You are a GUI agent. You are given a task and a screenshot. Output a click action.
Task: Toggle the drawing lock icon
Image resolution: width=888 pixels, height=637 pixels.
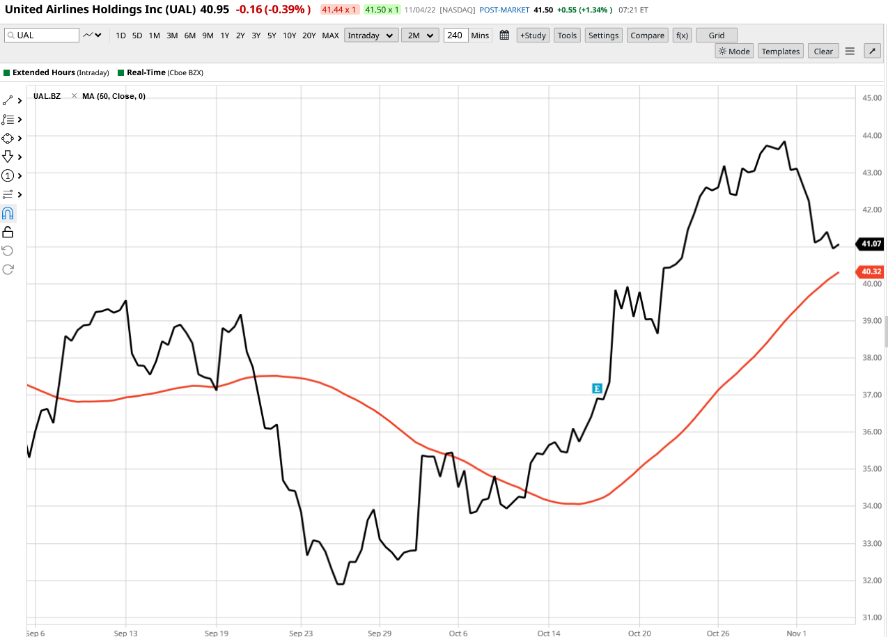pos(8,232)
